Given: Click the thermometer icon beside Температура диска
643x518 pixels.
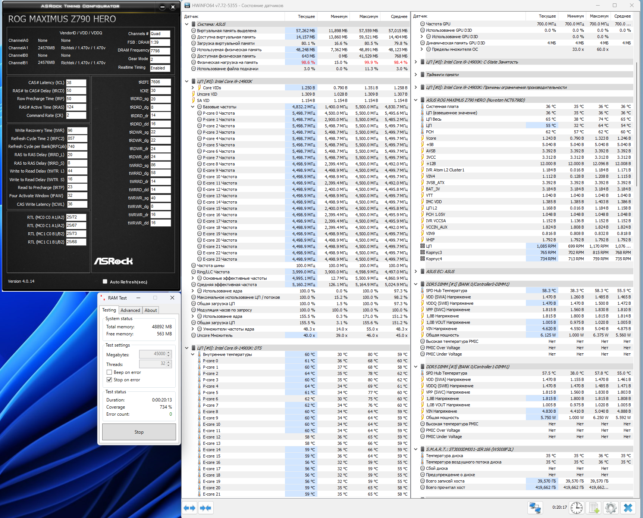Looking at the screenshot, I should [x=423, y=456].
